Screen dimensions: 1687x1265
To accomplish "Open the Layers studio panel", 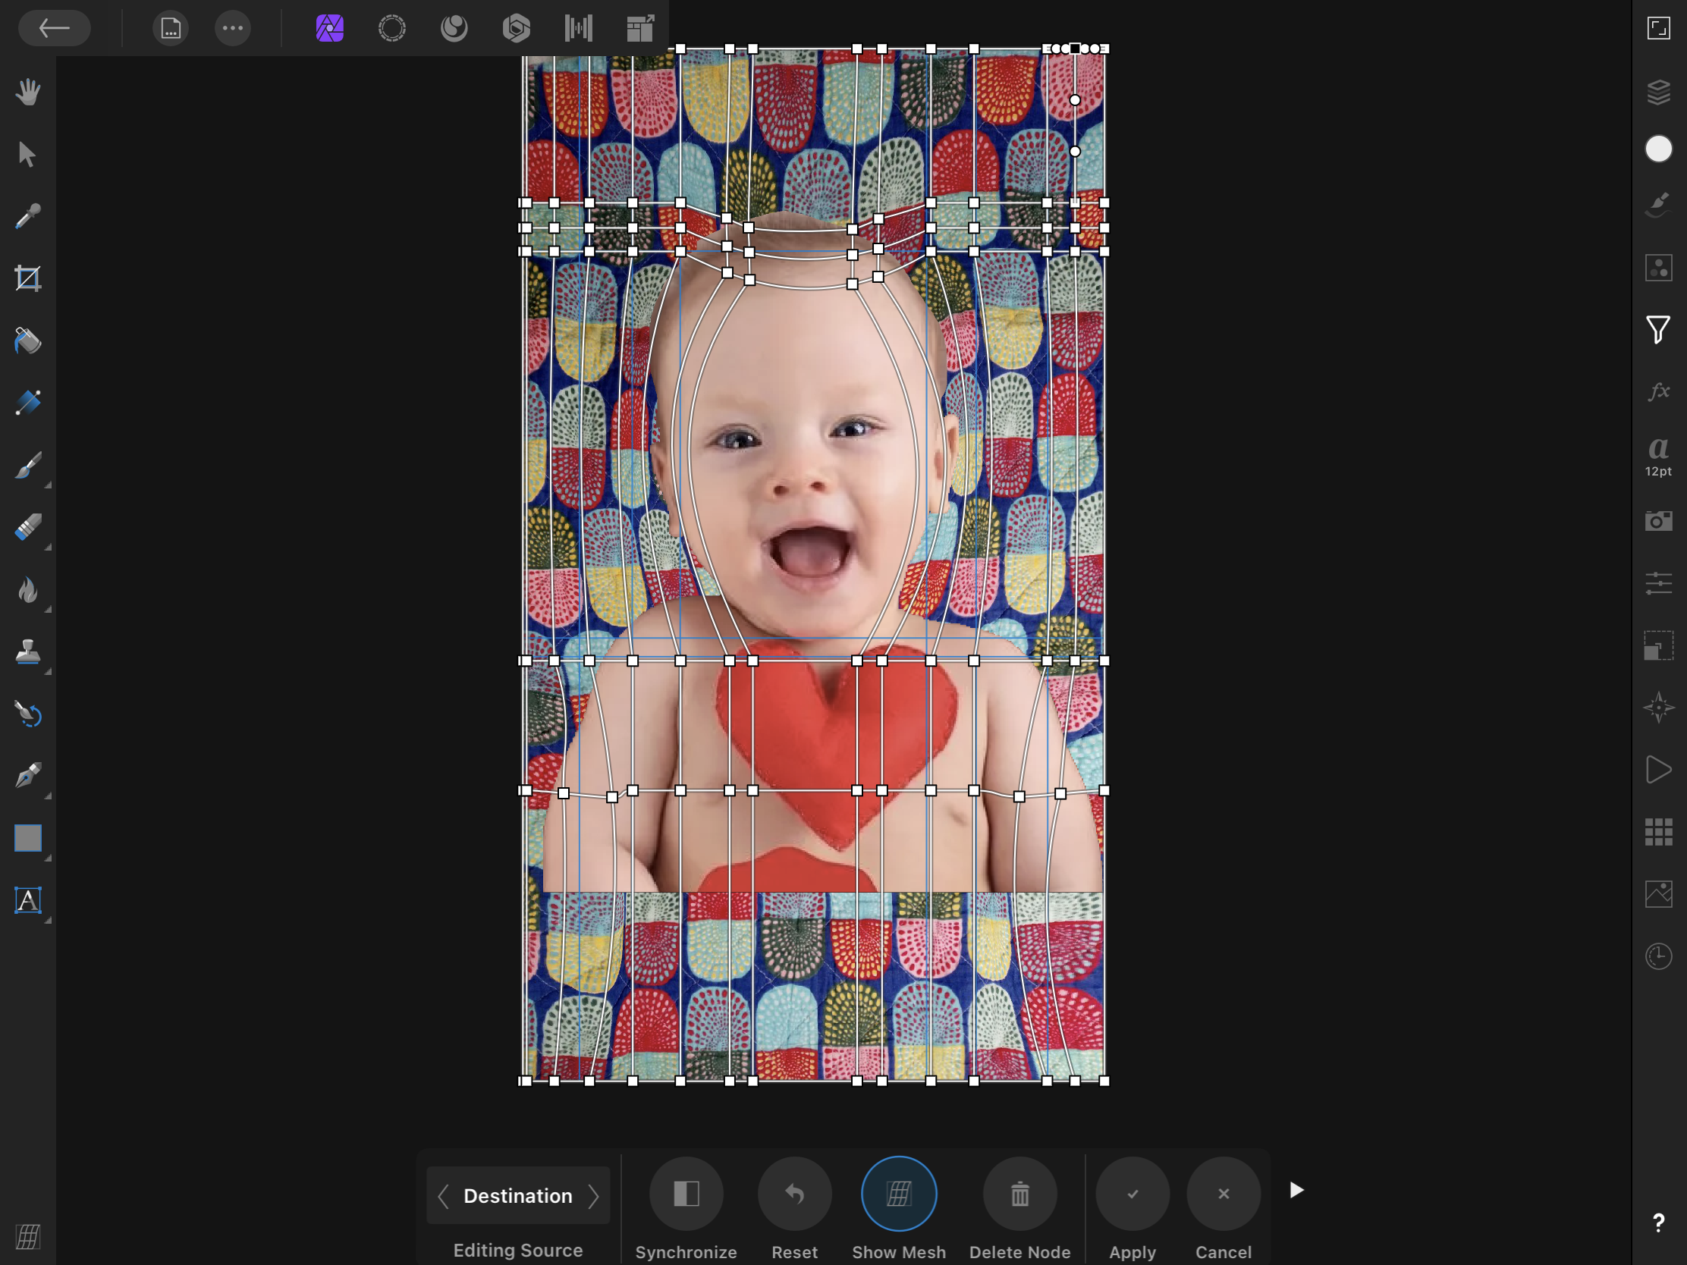I will pos(1658,93).
